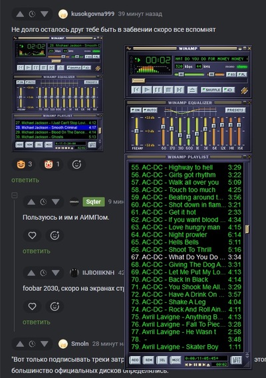Click eject button in small Winamp player
Viewport: 266px width, 378px height.
[61, 68]
